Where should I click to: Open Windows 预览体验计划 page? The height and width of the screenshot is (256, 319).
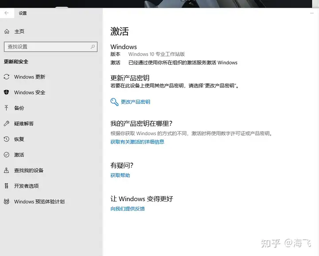(x=39, y=202)
